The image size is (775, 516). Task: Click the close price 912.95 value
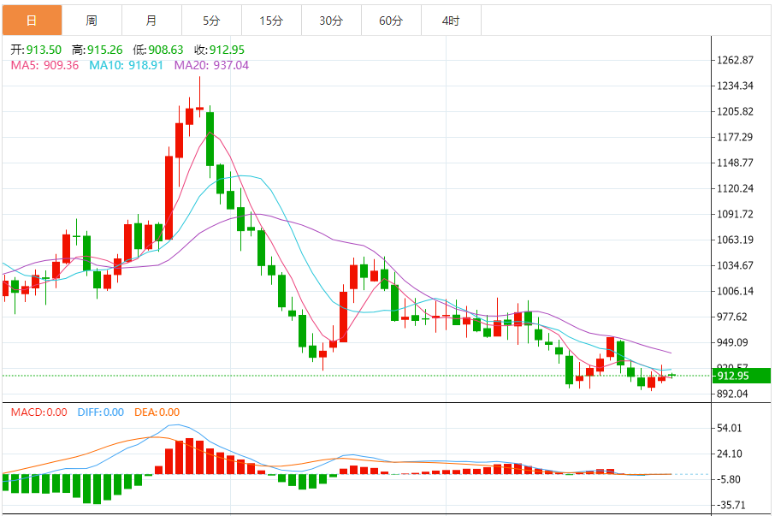tap(227, 50)
